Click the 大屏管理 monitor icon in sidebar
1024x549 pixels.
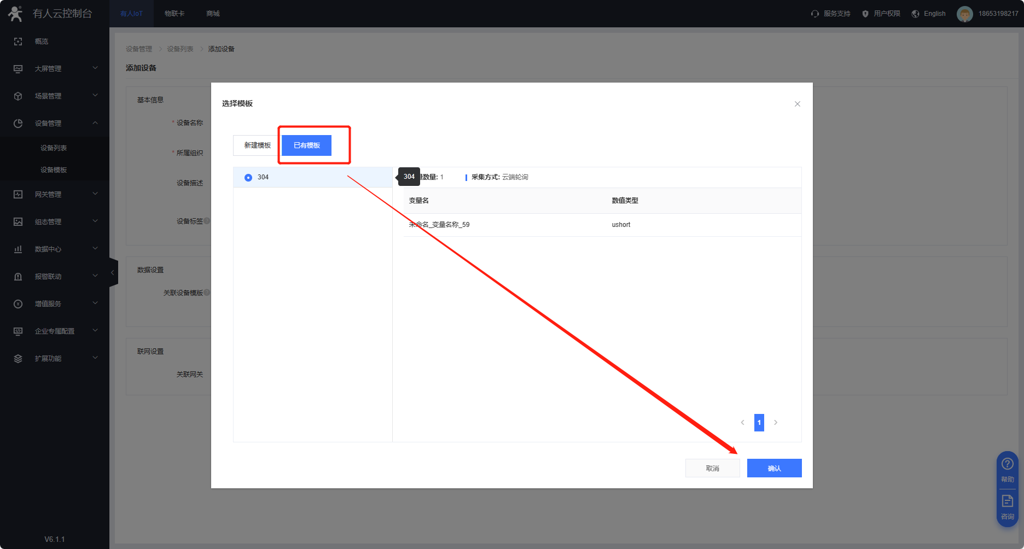[x=18, y=69]
